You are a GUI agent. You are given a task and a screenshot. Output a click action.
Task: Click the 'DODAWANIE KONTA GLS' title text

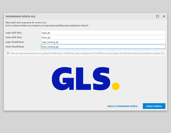pyautogui.click(x=21, y=16)
